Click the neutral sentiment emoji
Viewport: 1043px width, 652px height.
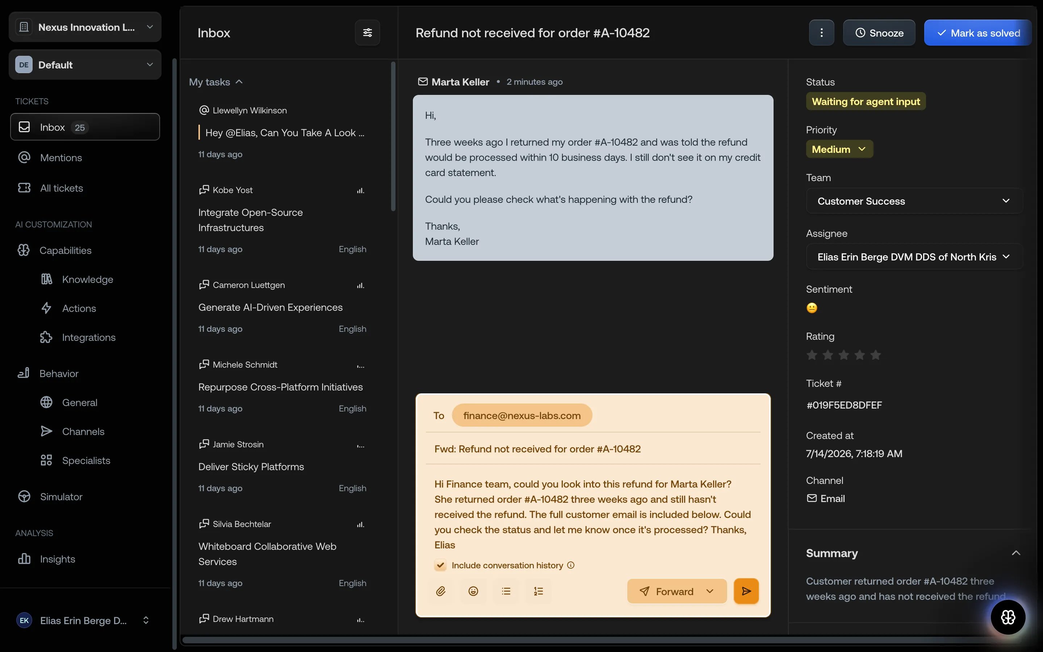coord(812,308)
